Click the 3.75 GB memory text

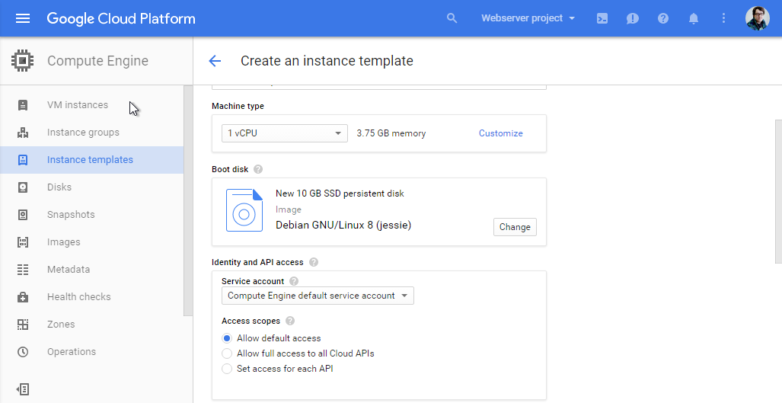pos(391,133)
